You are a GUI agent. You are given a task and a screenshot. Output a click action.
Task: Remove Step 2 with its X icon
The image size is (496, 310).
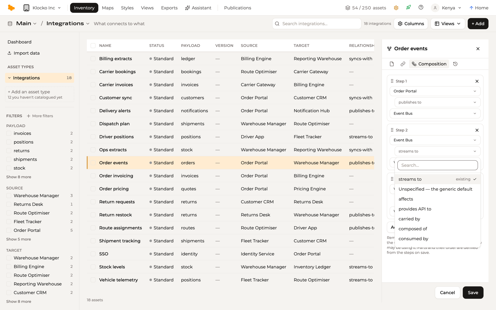click(477, 130)
